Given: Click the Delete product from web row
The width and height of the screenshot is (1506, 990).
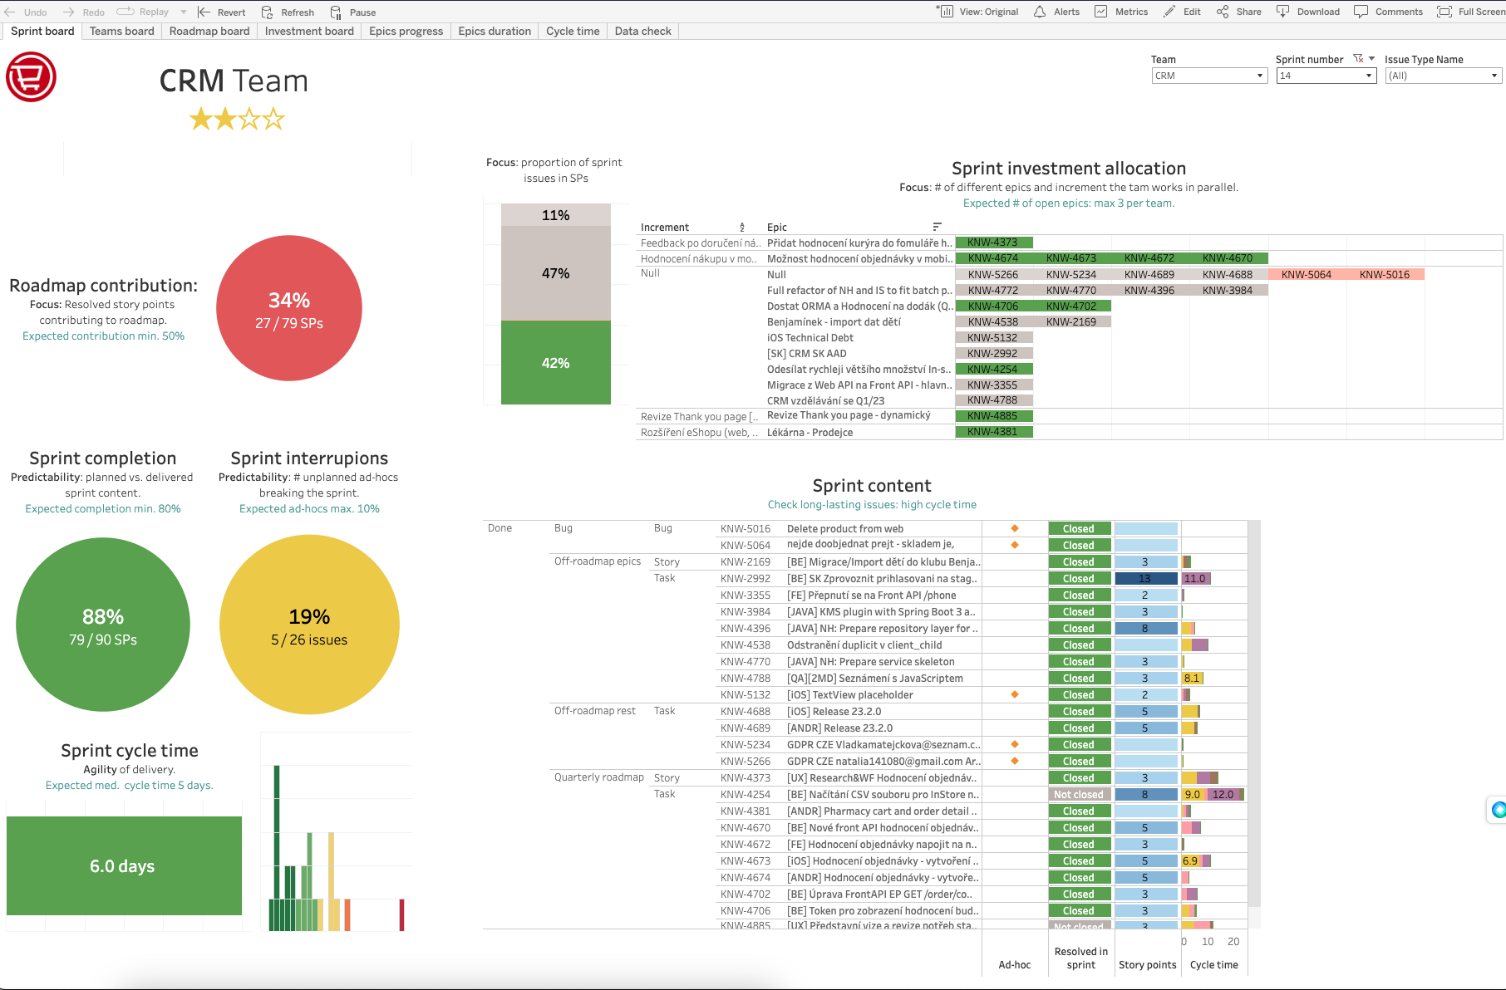Looking at the screenshot, I should 845,529.
